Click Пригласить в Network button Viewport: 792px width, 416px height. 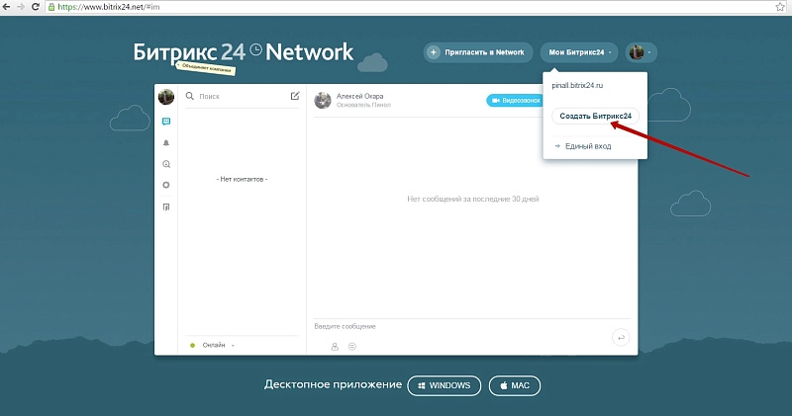click(473, 52)
